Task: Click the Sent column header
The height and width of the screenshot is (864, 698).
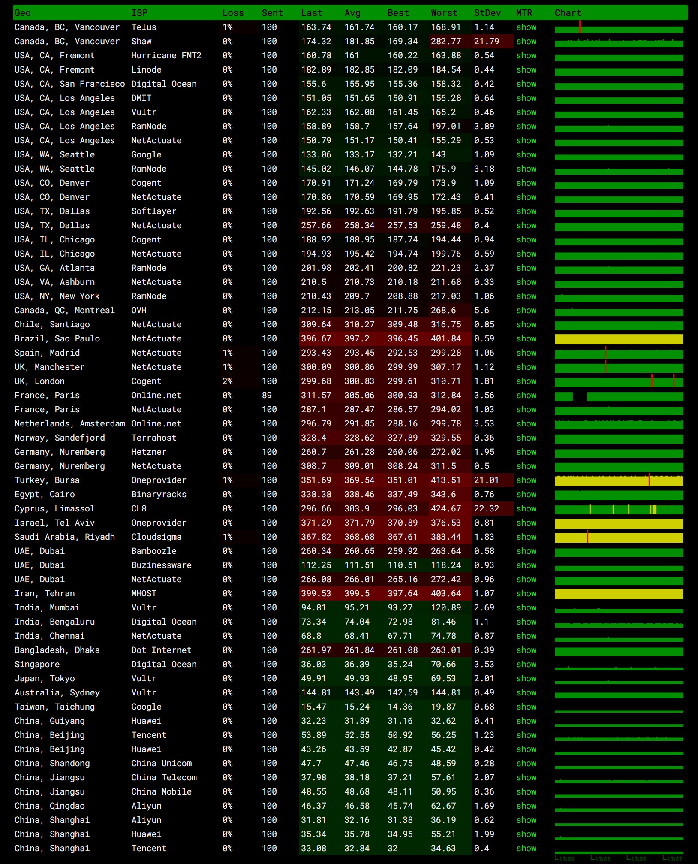Action: [272, 13]
